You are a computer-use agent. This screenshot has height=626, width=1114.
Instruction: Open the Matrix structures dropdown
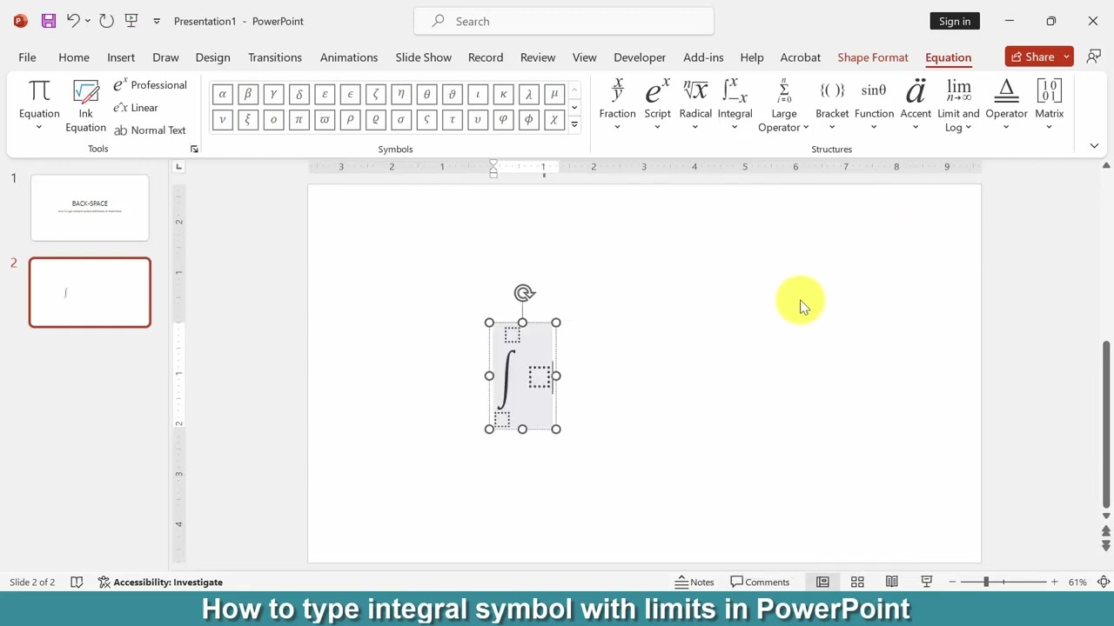click(x=1049, y=104)
